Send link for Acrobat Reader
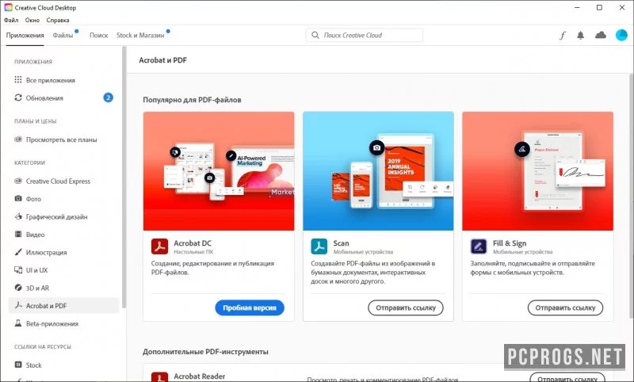 tap(567, 378)
